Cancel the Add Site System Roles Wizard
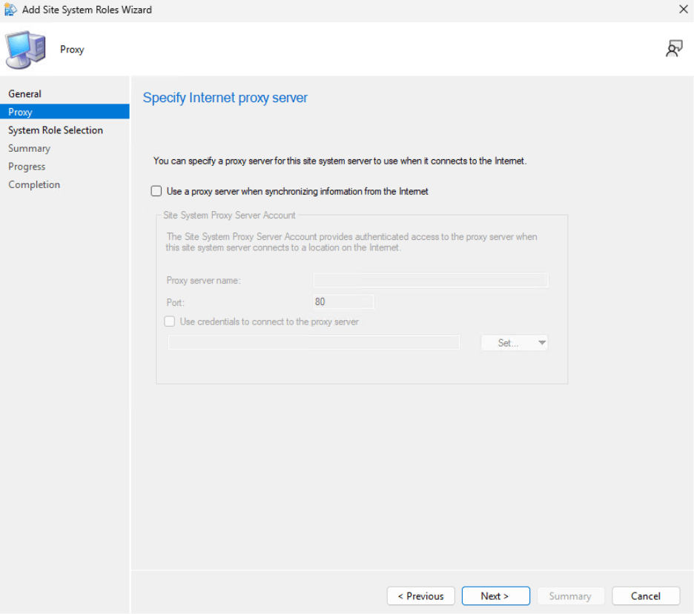The width and height of the screenshot is (694, 614). 645,595
